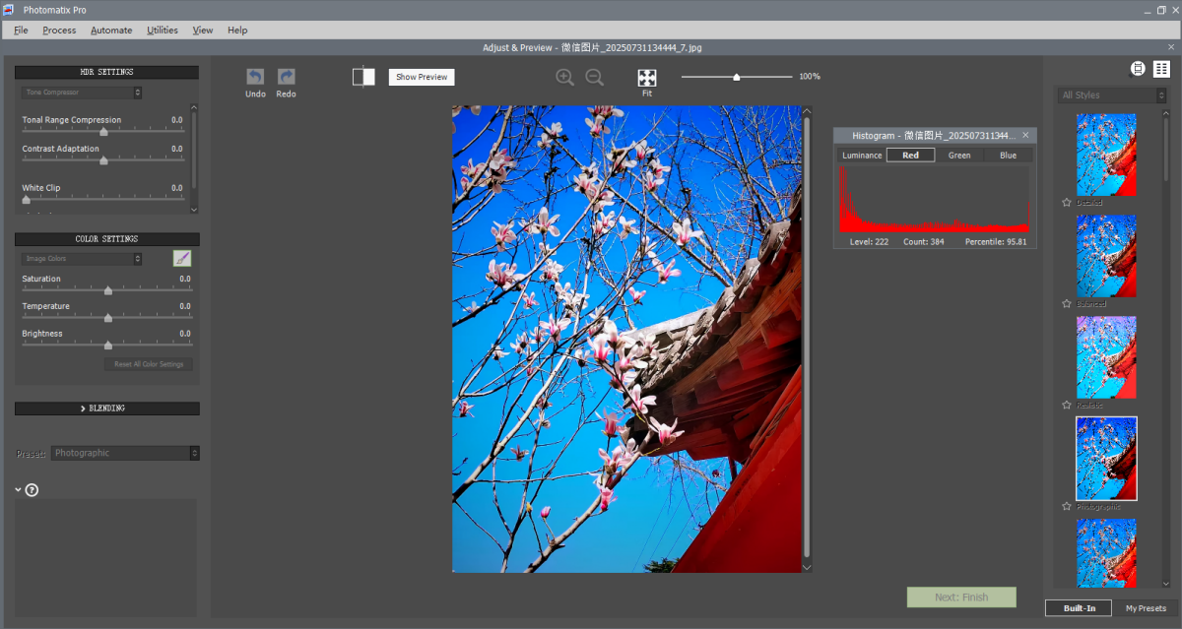Screen dimensions: 1182x629
Task: Click the Saturation slider handle
Action: (x=108, y=290)
